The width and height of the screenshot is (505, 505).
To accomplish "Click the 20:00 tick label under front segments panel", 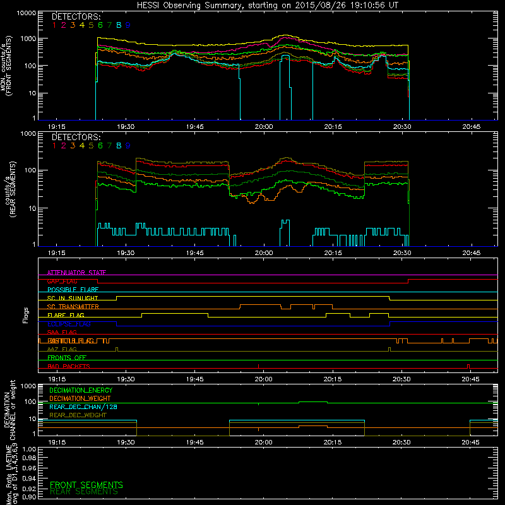I will 264,127.
